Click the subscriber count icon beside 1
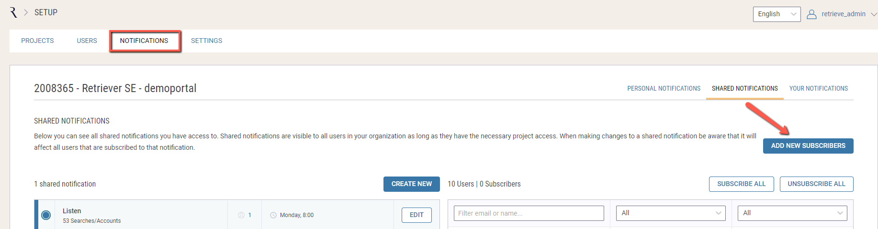 pos(241,215)
